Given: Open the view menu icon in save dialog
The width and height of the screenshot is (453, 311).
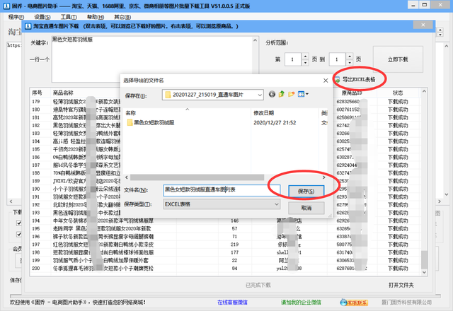Looking at the screenshot, I should coord(301,94).
